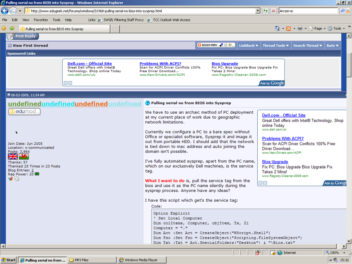352x264 pixels.
Task: Click the green Refresh page icon
Action: pyautogui.click(x=265, y=11)
